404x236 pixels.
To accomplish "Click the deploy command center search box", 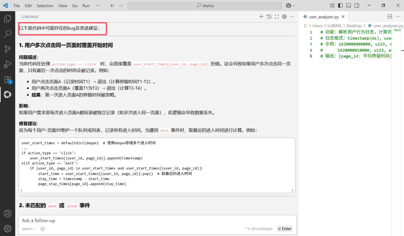I will [x=205, y=6].
